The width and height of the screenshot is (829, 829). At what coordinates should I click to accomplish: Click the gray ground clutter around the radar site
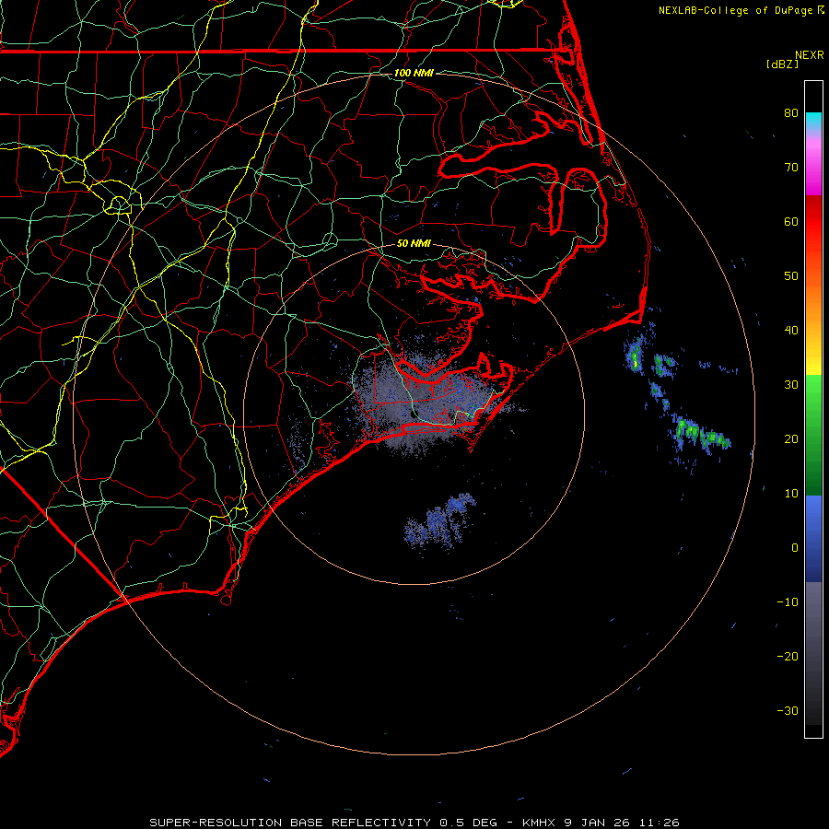click(x=423, y=402)
